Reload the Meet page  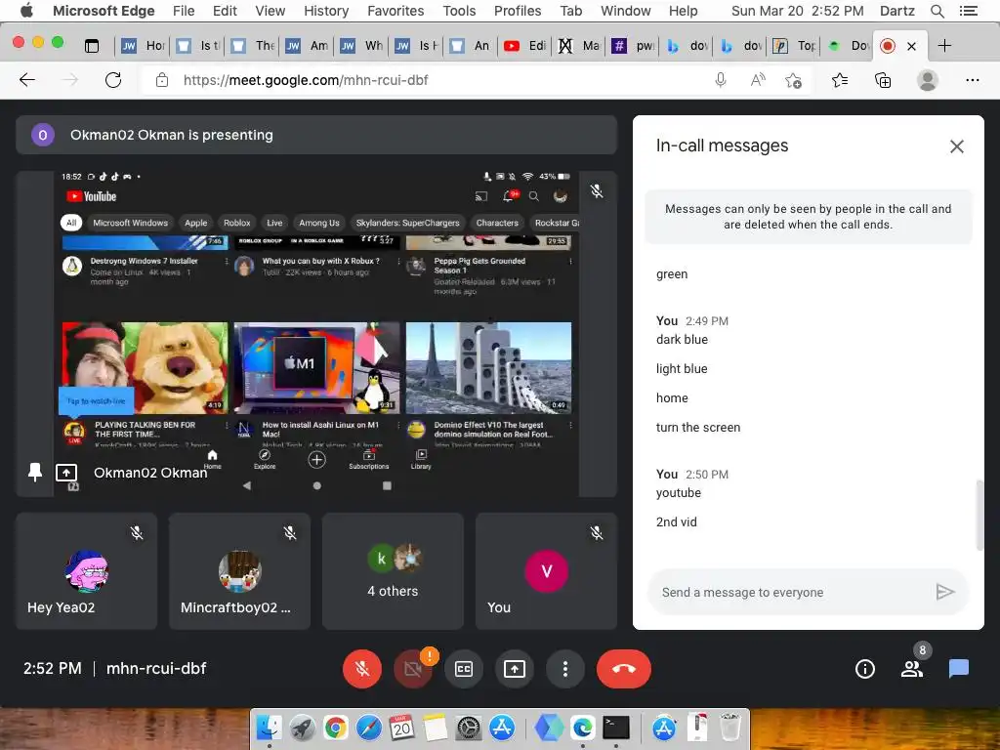click(113, 80)
